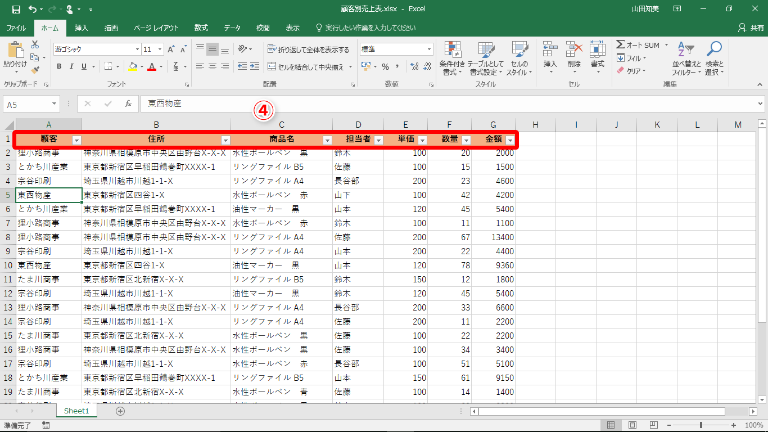Open the ファイル tab
This screenshot has width=768, height=432.
[x=16, y=28]
